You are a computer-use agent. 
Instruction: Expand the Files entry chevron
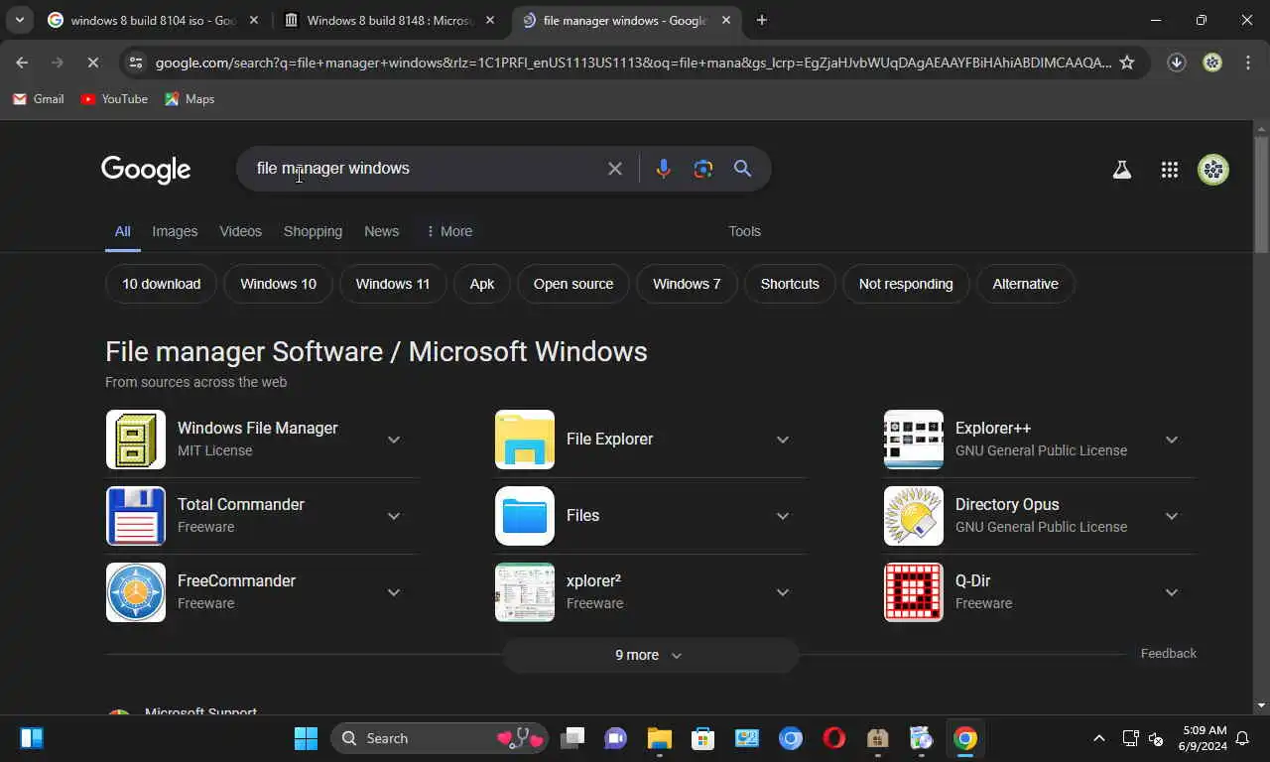click(783, 516)
